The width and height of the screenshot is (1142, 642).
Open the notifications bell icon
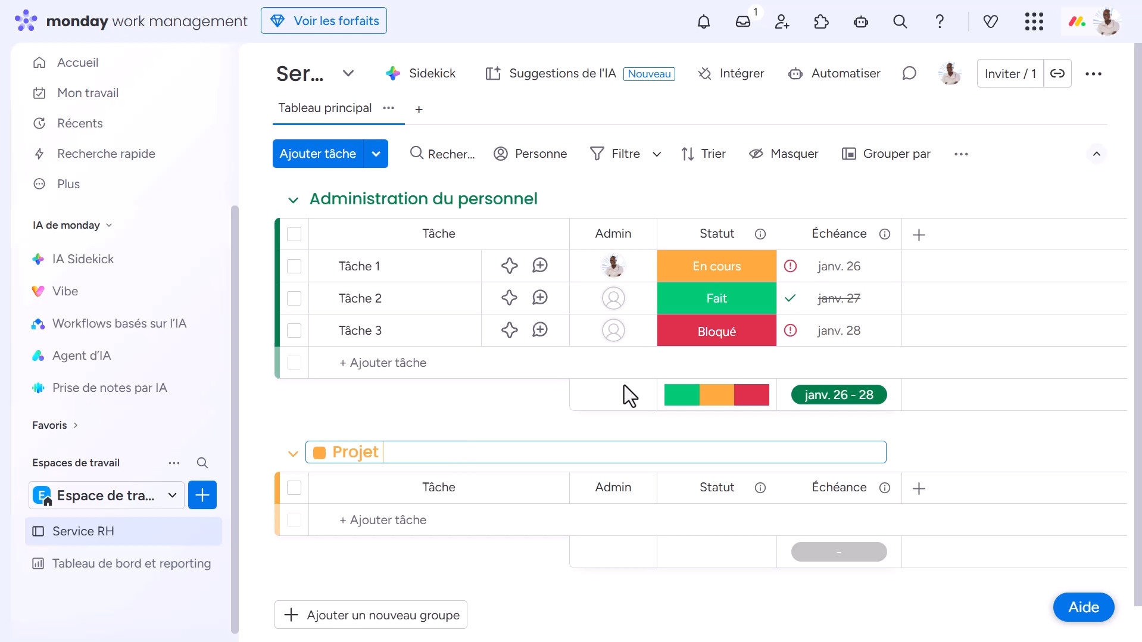pos(704,22)
